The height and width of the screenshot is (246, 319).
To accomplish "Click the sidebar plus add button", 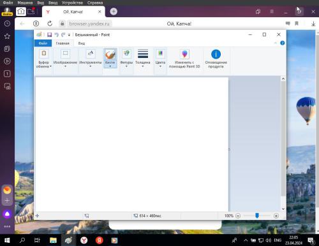I will pos(7,200).
